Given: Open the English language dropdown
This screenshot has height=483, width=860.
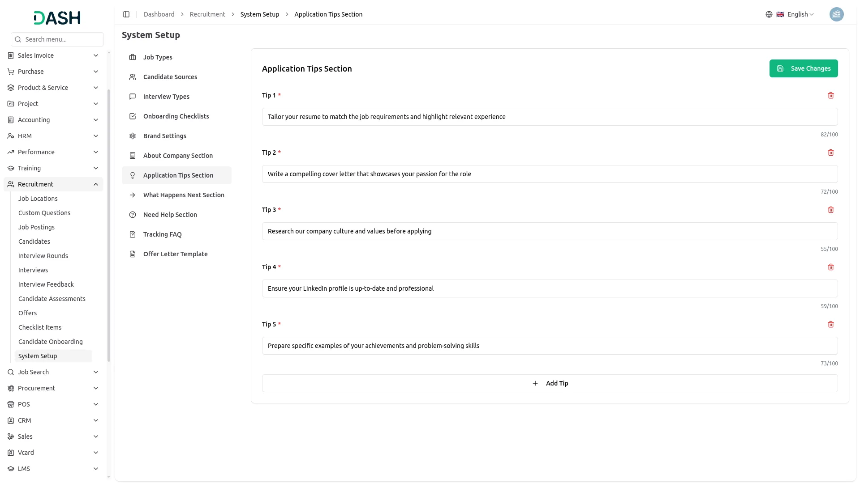Looking at the screenshot, I should [x=795, y=14].
